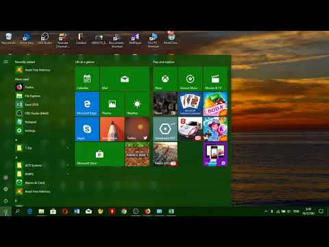Open Mail from the taskbar

point(89,211)
